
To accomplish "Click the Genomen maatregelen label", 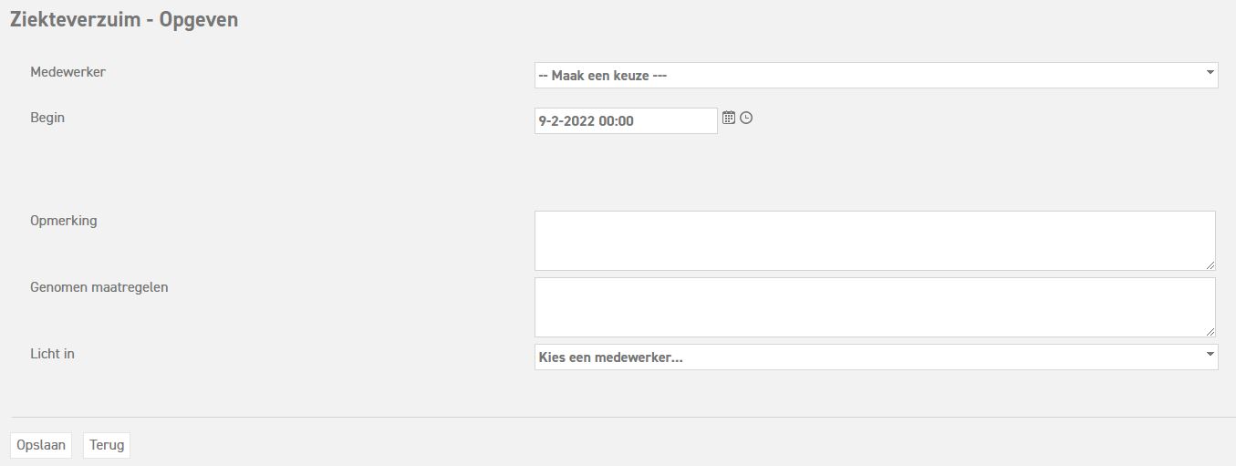I will (x=99, y=286).
